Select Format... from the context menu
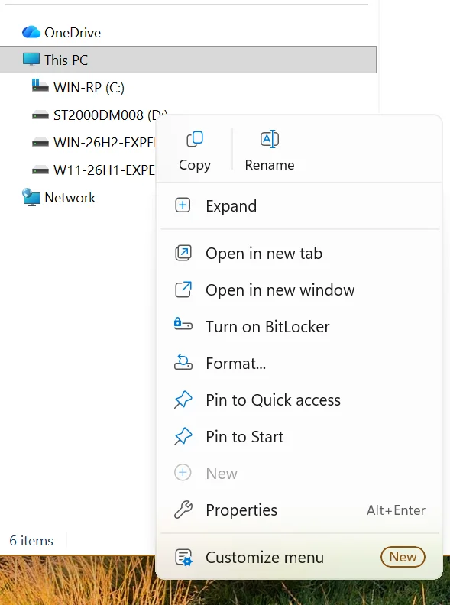Screen dimensions: 450x605 299,364
